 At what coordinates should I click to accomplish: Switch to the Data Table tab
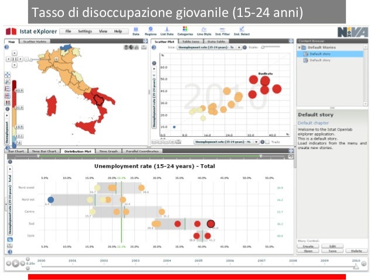pyautogui.click(x=216, y=42)
